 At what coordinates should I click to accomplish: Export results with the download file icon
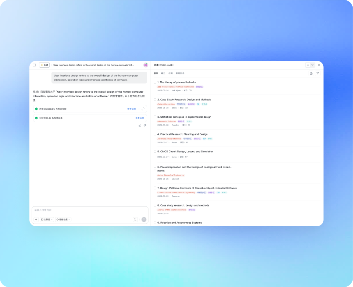[311, 74]
